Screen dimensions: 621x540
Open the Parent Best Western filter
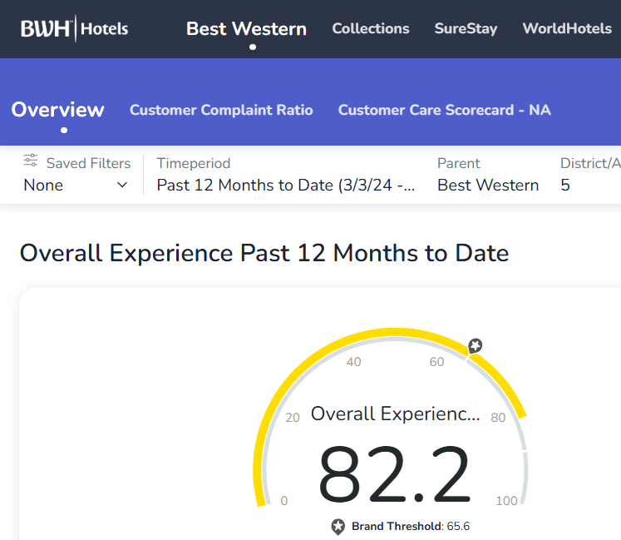tap(488, 175)
